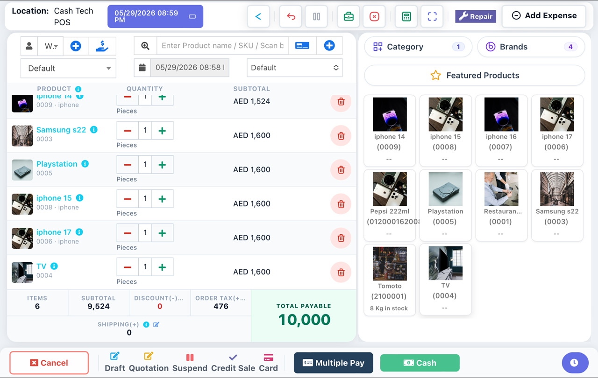Click Add Expense button

(x=544, y=15)
